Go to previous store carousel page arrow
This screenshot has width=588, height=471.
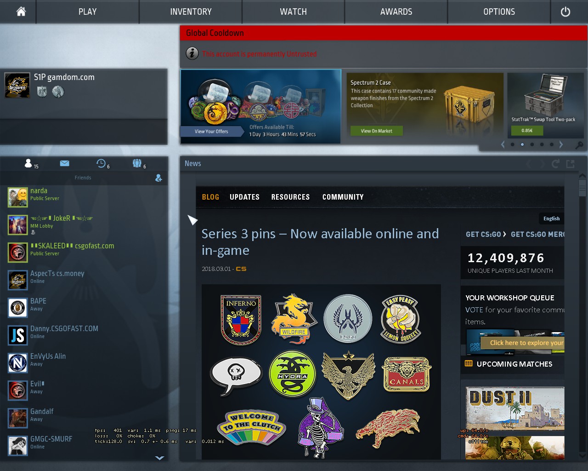click(x=503, y=144)
